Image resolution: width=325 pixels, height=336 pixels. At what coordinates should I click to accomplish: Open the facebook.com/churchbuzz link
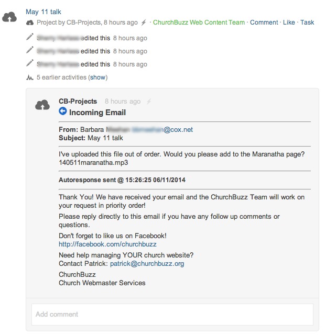[x=107, y=244]
